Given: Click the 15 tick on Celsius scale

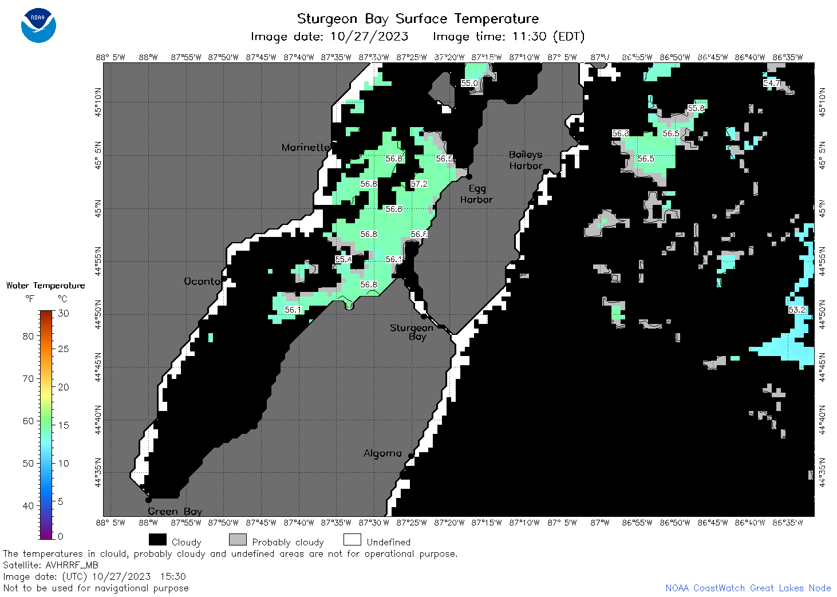Looking at the screenshot, I should click(x=64, y=425).
